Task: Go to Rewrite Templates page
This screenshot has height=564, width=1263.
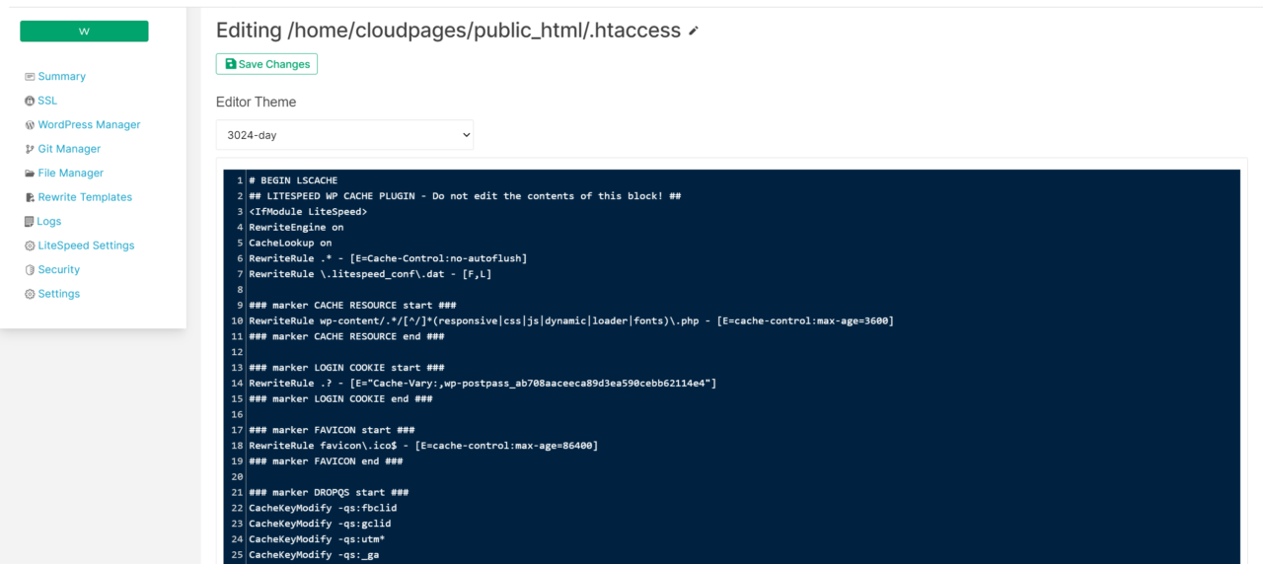Action: pos(85,197)
